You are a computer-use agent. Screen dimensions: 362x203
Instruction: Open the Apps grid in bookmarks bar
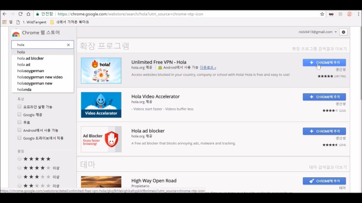(x=5, y=22)
